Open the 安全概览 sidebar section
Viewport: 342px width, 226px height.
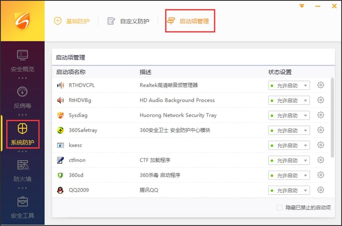click(22, 61)
